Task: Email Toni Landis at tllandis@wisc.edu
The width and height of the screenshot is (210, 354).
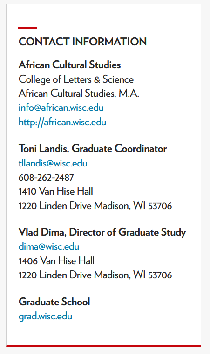Action: (53, 163)
